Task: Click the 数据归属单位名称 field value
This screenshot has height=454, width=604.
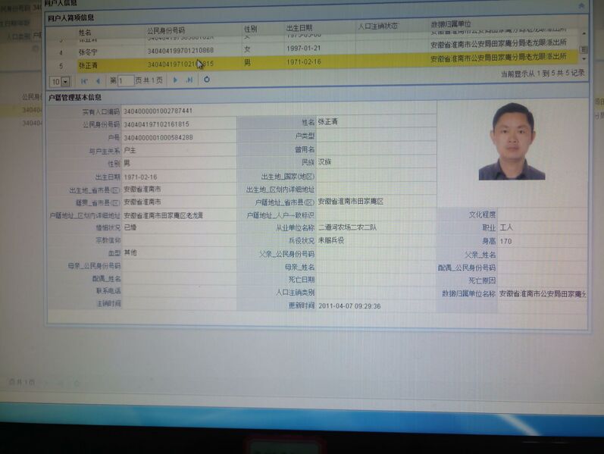Action: point(543,293)
